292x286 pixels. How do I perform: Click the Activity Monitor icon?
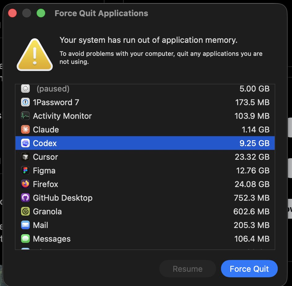pos(25,116)
